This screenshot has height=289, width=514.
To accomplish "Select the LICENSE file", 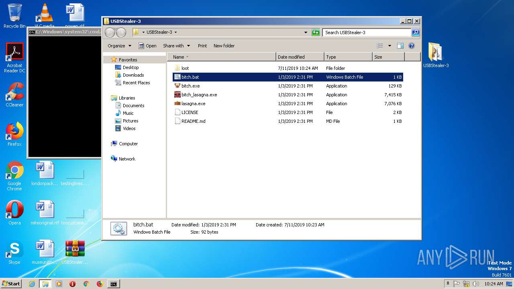I will pos(190,112).
